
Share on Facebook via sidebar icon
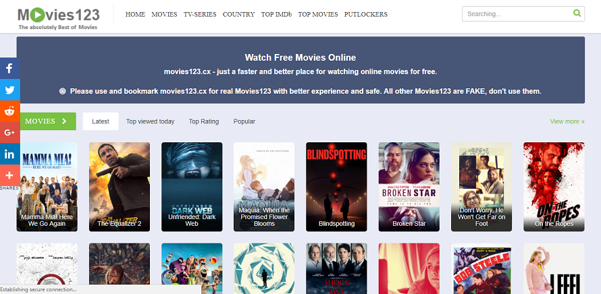click(9, 68)
